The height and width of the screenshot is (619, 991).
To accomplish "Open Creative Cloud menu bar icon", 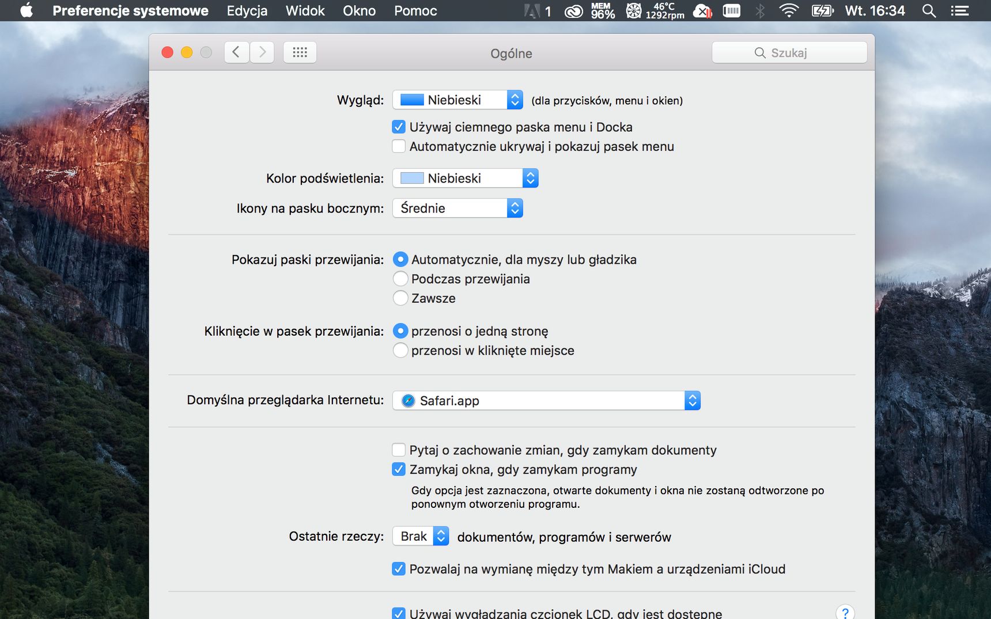I will [x=573, y=11].
